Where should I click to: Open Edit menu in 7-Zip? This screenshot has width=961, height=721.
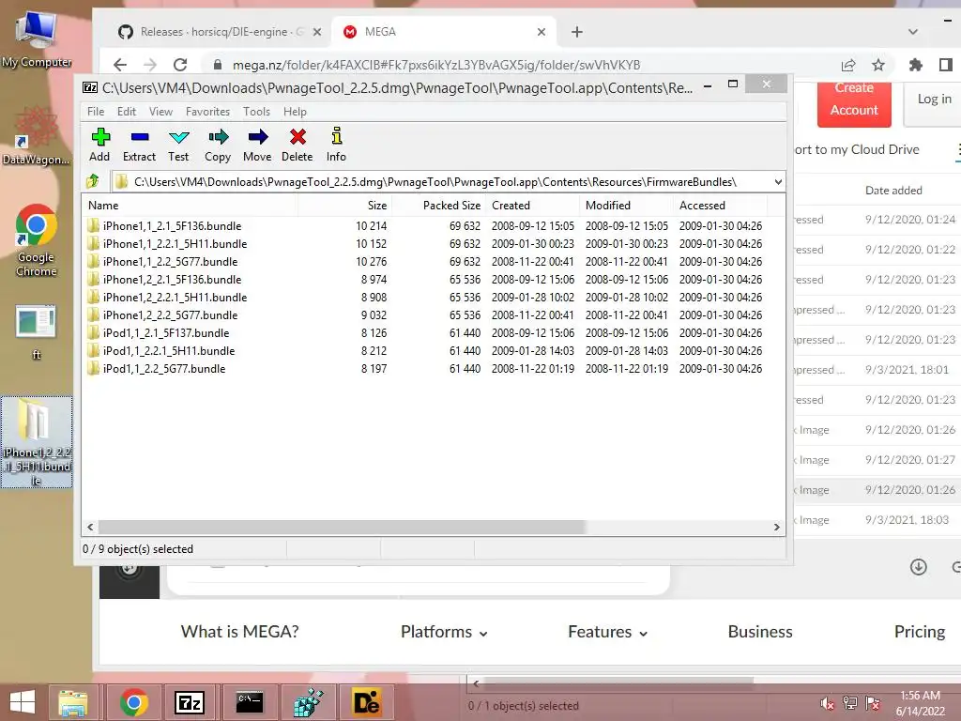[x=127, y=112]
